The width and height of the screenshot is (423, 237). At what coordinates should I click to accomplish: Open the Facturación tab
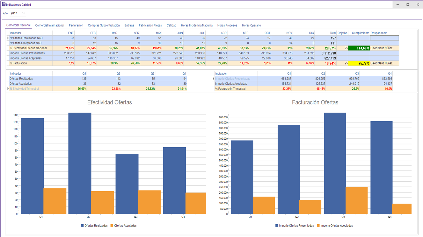point(76,25)
